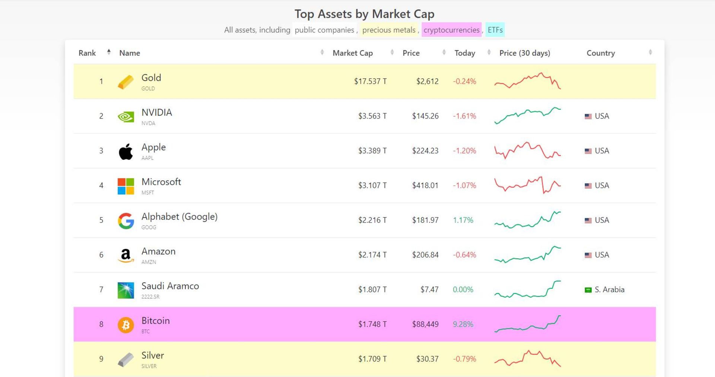
Task: Click the Silver bar icon
Action: tap(125, 359)
